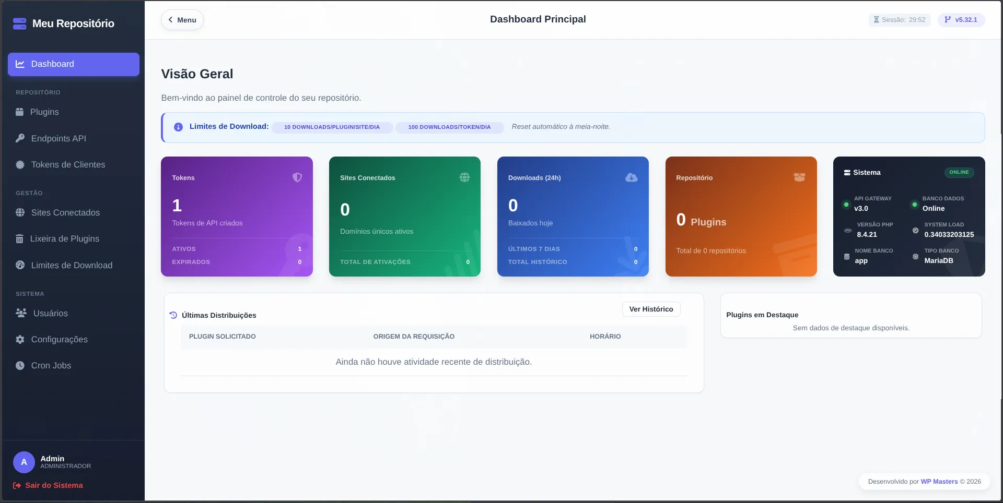Image resolution: width=1003 pixels, height=503 pixels.
Task: Open the Dashboard sidebar item
Action: coord(74,64)
